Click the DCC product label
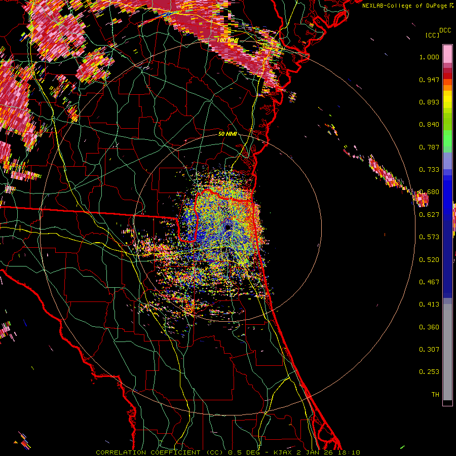Image resolution: width=456 pixels, height=456 pixels. 445,30
